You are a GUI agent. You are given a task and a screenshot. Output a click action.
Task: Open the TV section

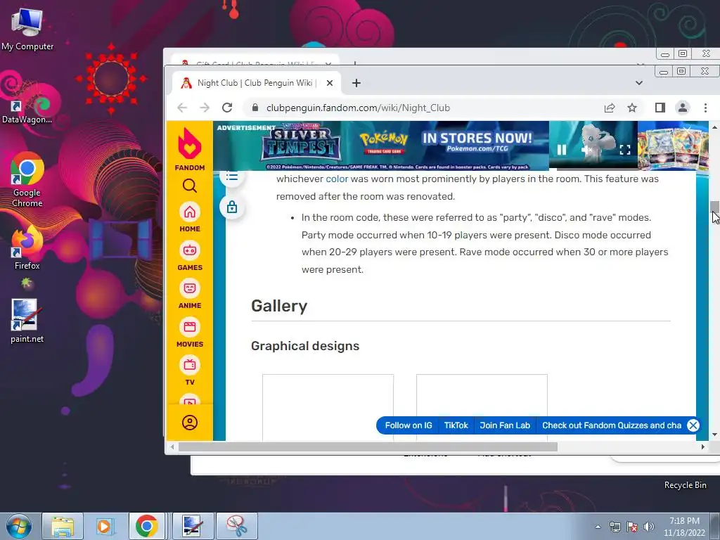pyautogui.click(x=190, y=371)
